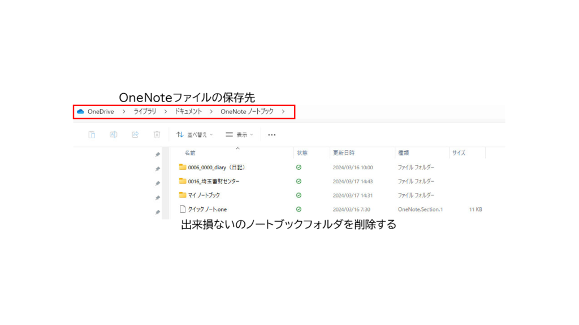Click the Rename toolbar icon
The height and width of the screenshot is (325, 579).
tap(113, 134)
